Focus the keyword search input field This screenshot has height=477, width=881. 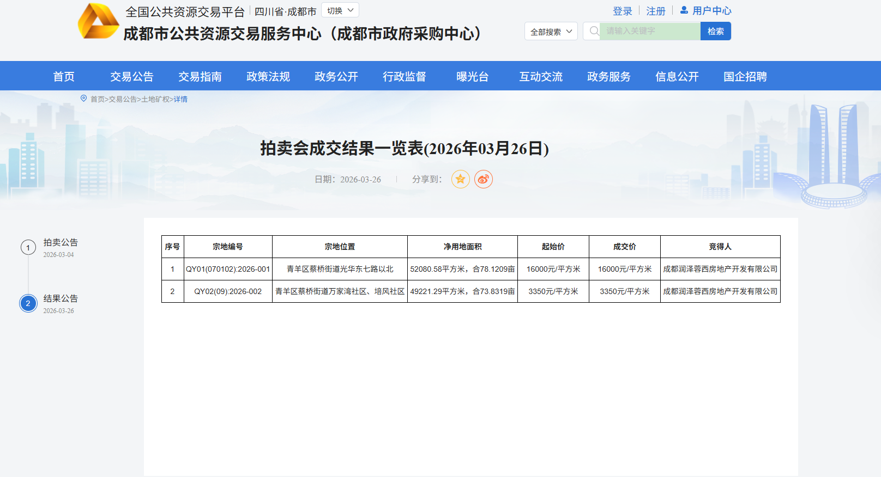pos(650,31)
